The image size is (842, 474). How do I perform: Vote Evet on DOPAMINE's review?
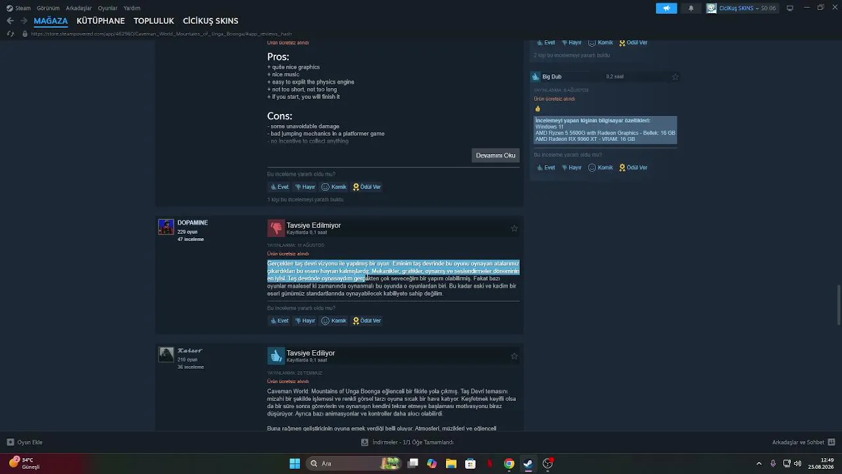(x=280, y=321)
